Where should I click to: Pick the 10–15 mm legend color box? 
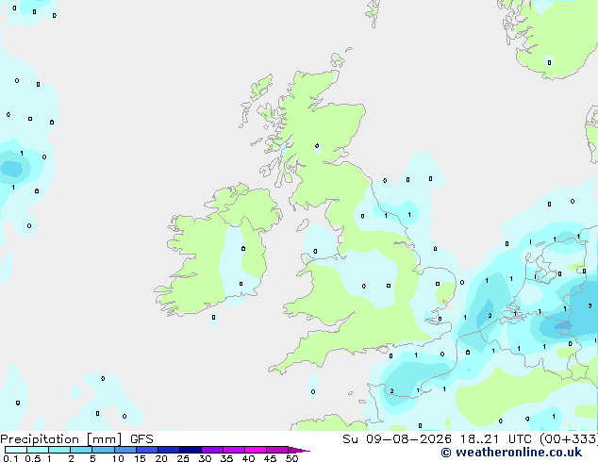coord(125,450)
